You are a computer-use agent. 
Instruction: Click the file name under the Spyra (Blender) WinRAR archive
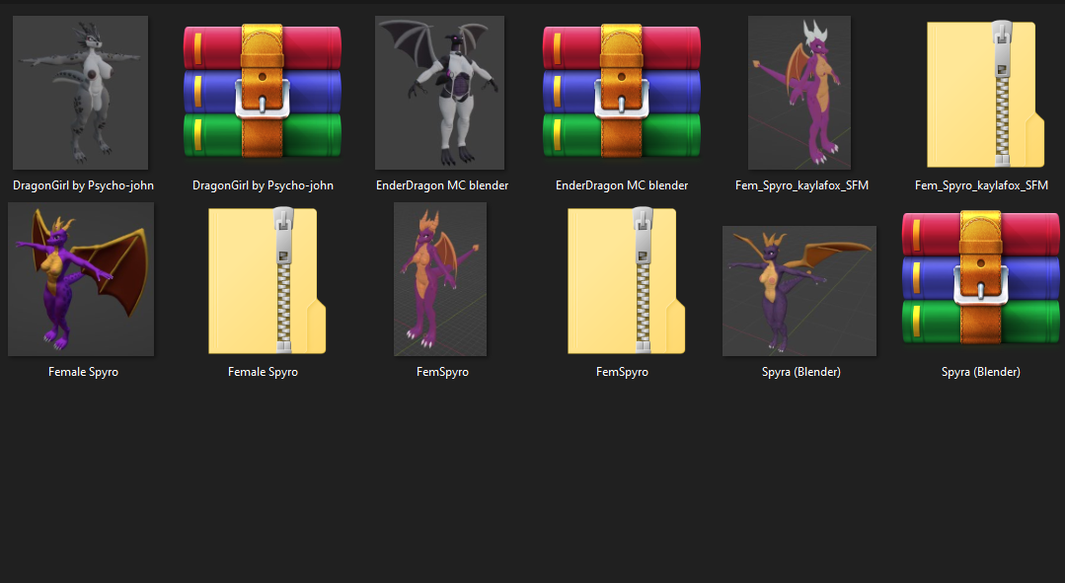[981, 372]
